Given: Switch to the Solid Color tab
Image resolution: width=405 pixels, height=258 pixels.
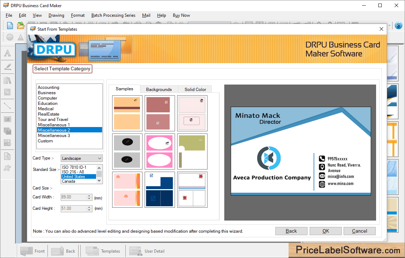Looking at the screenshot, I should coord(195,90).
